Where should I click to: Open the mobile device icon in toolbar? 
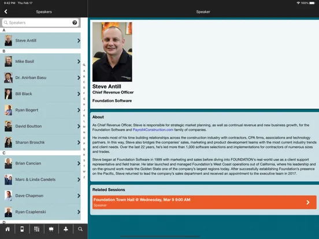[22, 229]
